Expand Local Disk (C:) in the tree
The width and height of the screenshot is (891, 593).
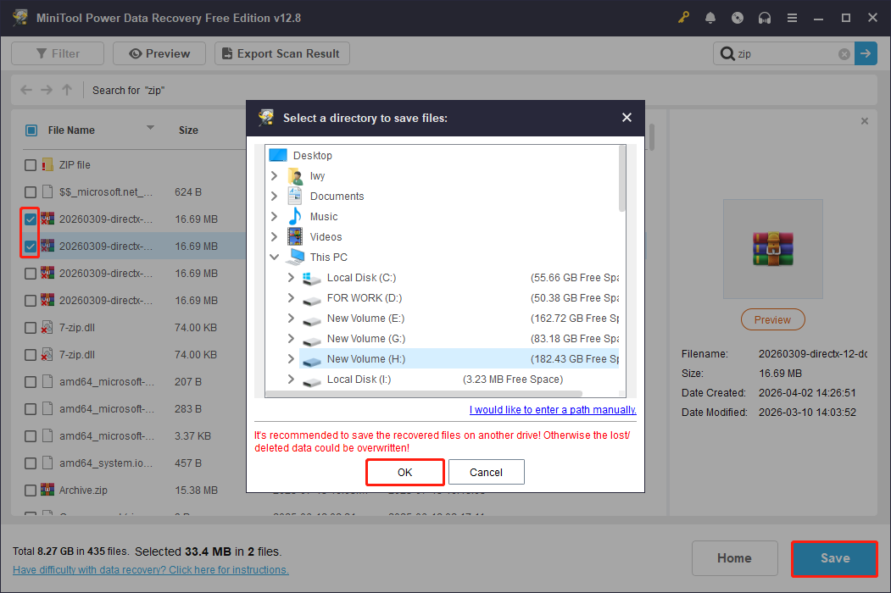[291, 277]
